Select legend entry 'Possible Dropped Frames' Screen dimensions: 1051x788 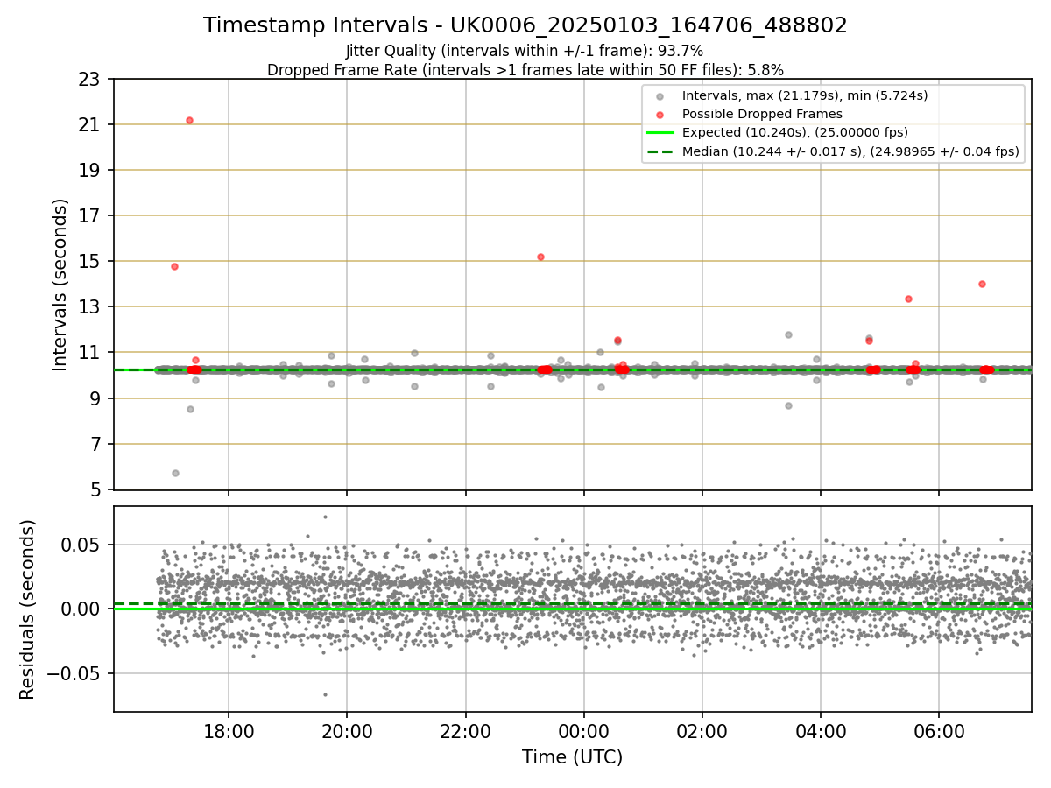pyautogui.click(x=762, y=114)
